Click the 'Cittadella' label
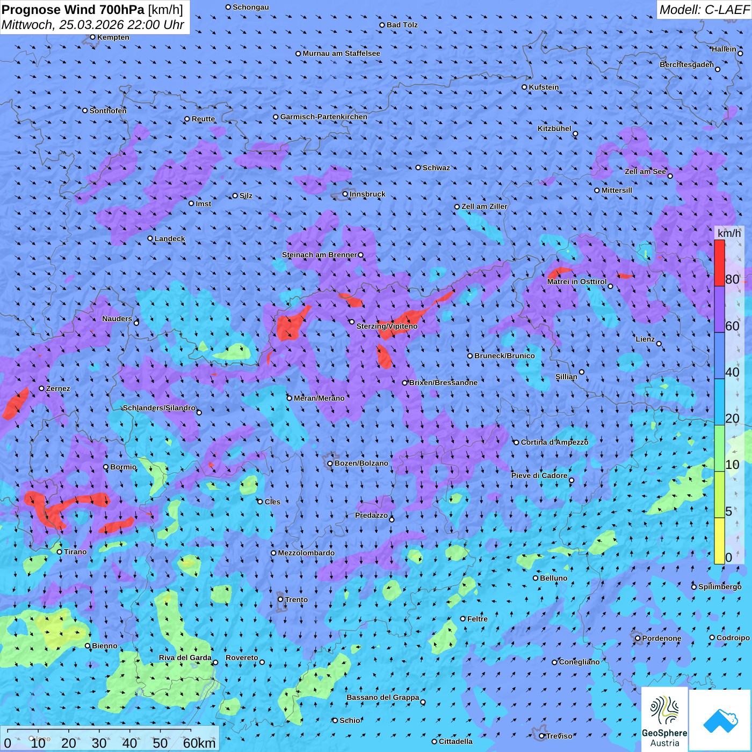 point(456,741)
